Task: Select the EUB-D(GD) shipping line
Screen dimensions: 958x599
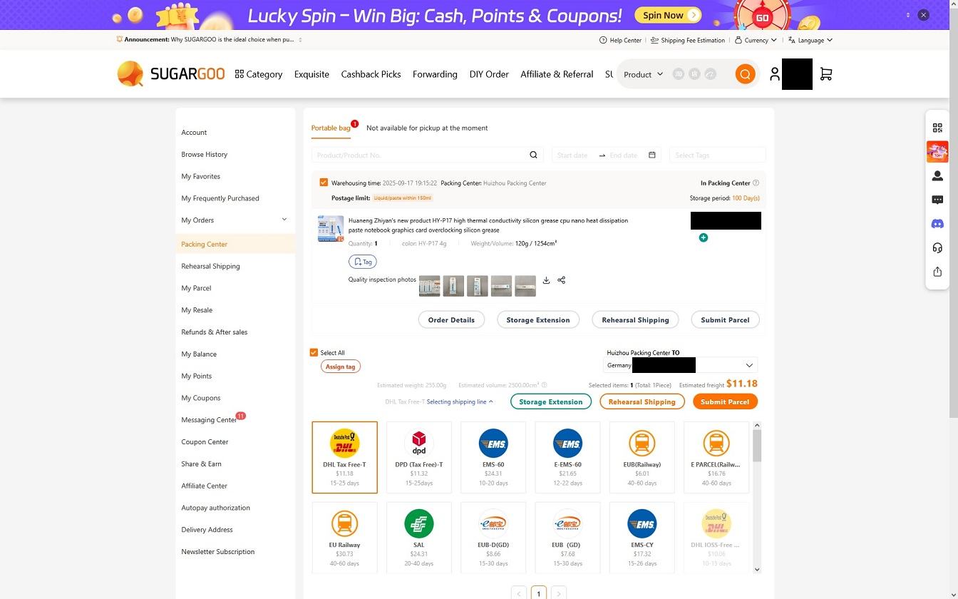Action: tap(493, 537)
